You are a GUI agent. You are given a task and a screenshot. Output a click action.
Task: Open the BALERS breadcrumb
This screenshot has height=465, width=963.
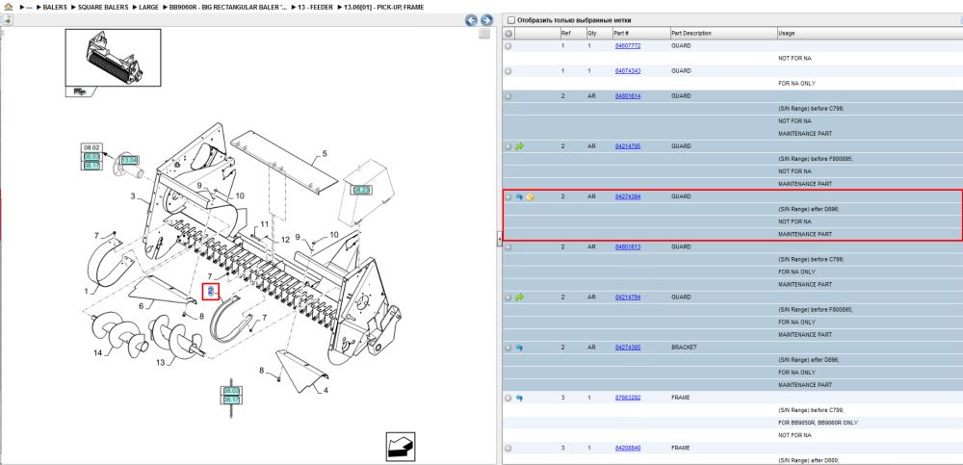point(55,8)
